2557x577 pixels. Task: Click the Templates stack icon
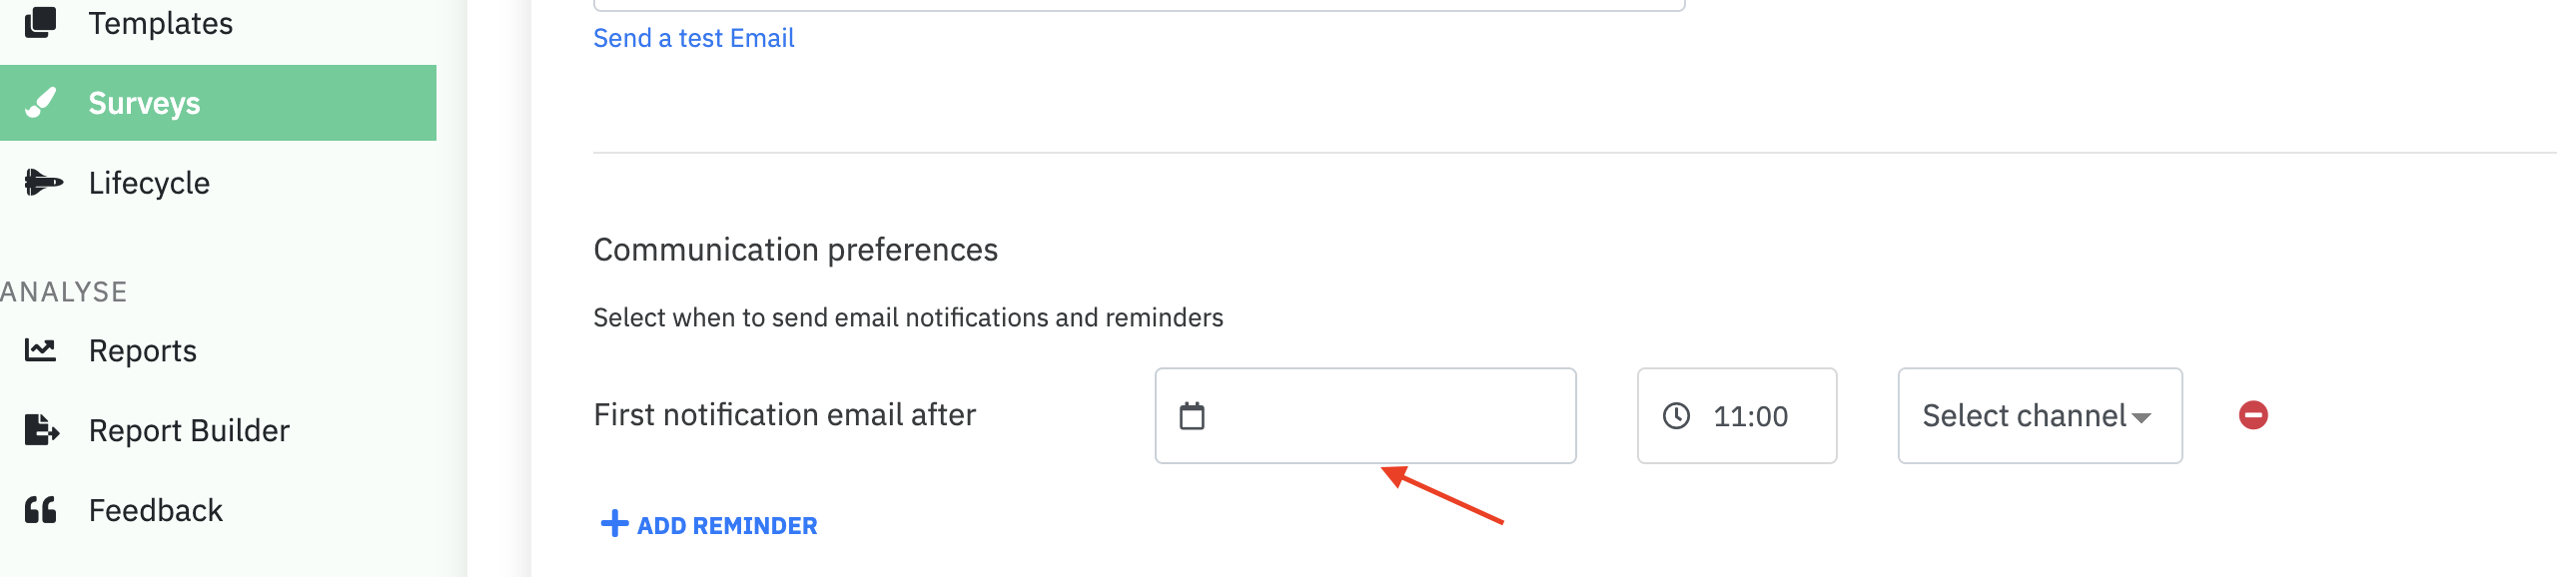(x=41, y=22)
